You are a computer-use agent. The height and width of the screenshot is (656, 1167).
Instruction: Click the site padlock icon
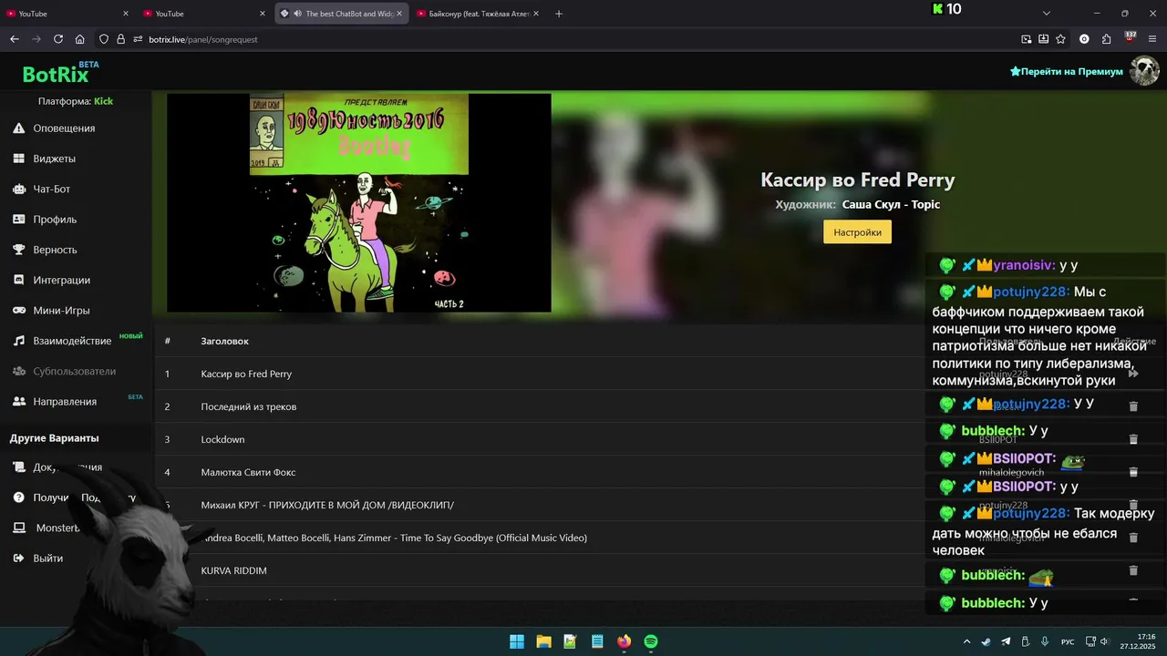(120, 39)
